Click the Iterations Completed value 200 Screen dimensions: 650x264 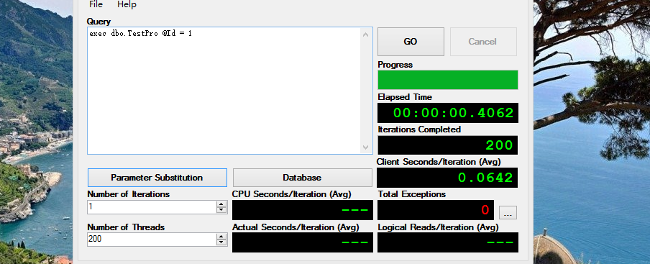point(499,145)
